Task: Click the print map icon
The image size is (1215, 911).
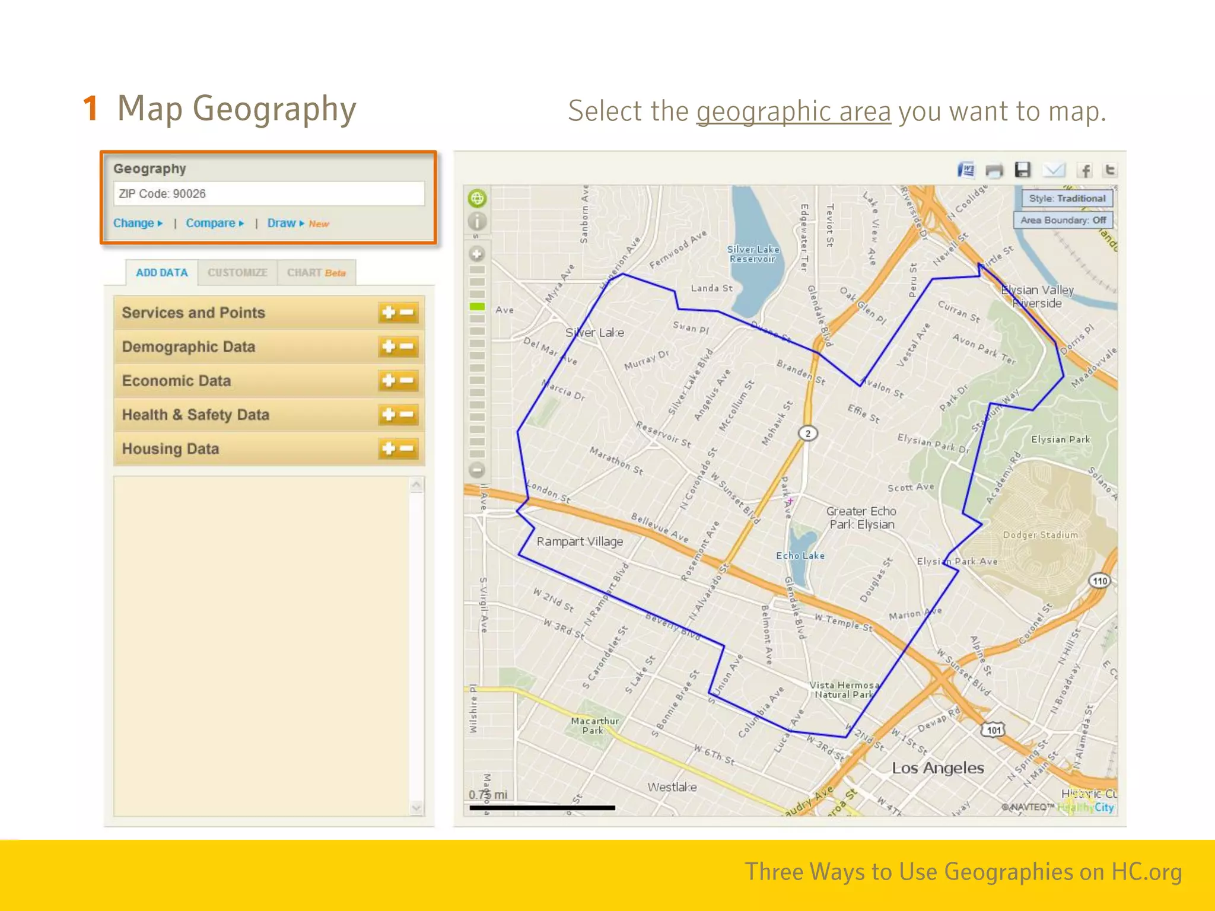Action: tap(994, 171)
